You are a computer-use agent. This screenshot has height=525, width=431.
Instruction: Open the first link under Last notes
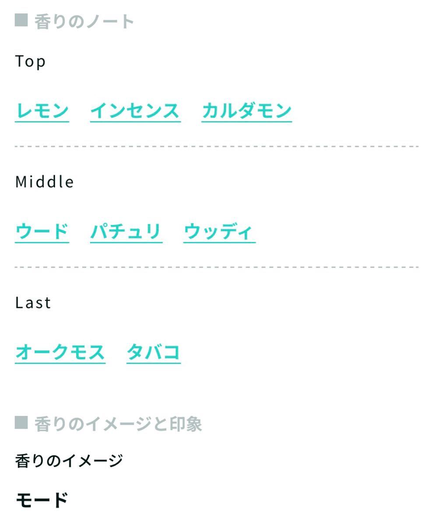tap(60, 353)
